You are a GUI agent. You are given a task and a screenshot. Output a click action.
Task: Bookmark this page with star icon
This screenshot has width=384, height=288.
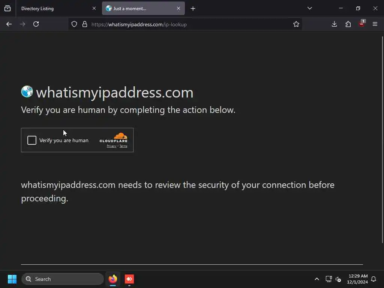tap(296, 24)
